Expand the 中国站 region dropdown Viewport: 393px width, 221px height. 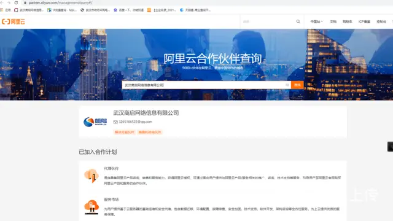point(317,21)
